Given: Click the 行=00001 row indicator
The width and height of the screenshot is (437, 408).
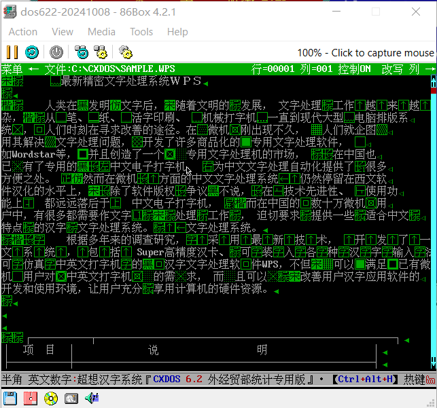Looking at the screenshot, I should pyautogui.click(x=273, y=69).
